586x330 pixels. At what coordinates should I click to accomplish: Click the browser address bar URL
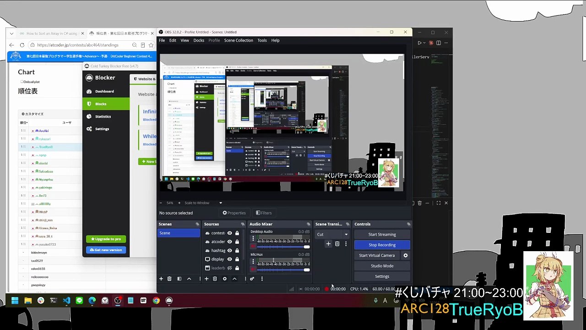pos(78,45)
